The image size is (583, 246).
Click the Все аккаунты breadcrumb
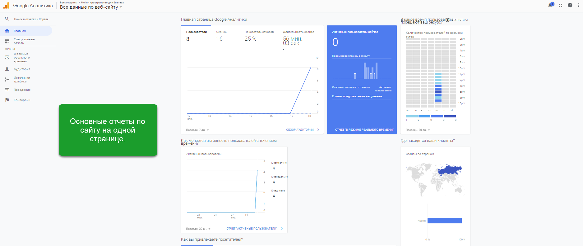[x=68, y=2]
